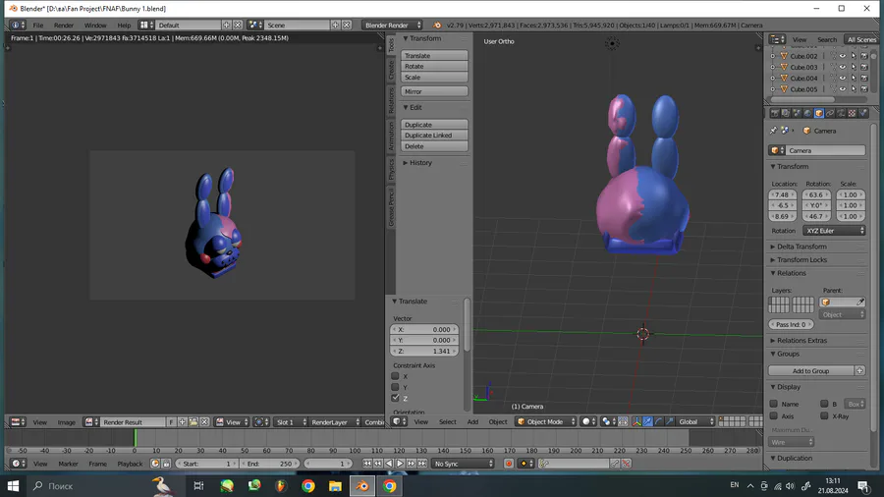Toggle use preview range clock icon in timeline
884x497 pixels.
(155, 464)
